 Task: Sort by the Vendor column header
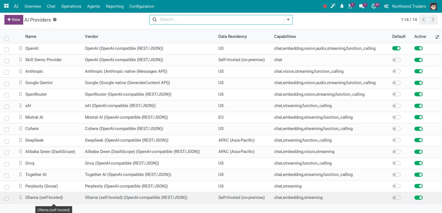click(x=92, y=36)
